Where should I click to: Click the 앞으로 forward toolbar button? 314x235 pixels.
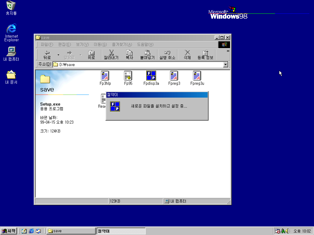(x=69, y=55)
